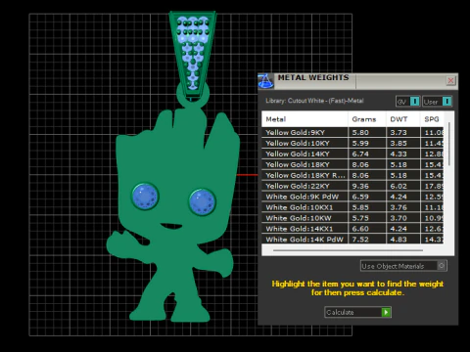Select the gem-set pendant bail
This screenshot has width=470, height=352.
(x=193, y=54)
